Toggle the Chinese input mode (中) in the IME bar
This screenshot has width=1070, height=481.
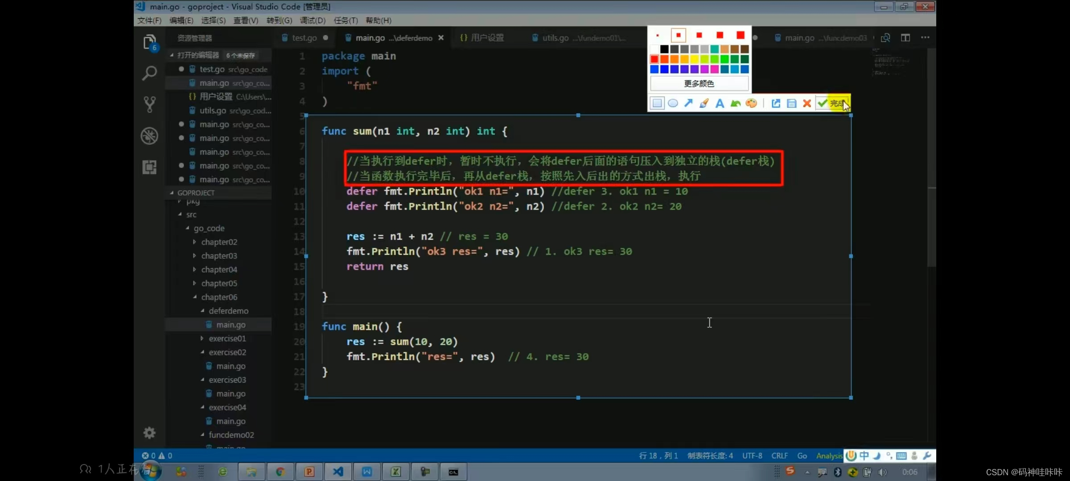pyautogui.click(x=864, y=456)
